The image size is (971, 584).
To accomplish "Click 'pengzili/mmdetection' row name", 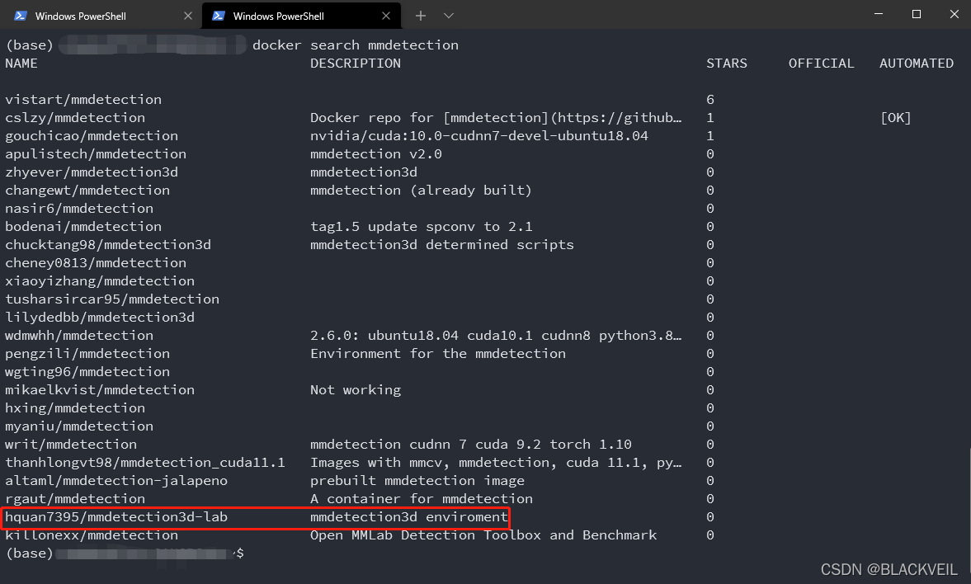I will [87, 354].
